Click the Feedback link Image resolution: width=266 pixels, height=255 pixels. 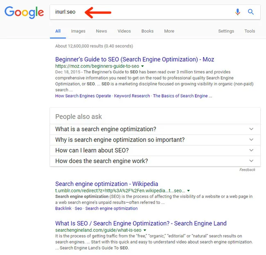click(247, 170)
